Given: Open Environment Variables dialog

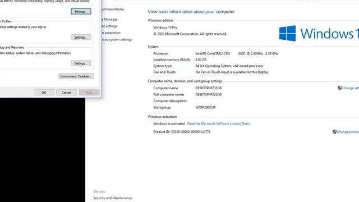Looking at the screenshot, I should click(76, 76).
